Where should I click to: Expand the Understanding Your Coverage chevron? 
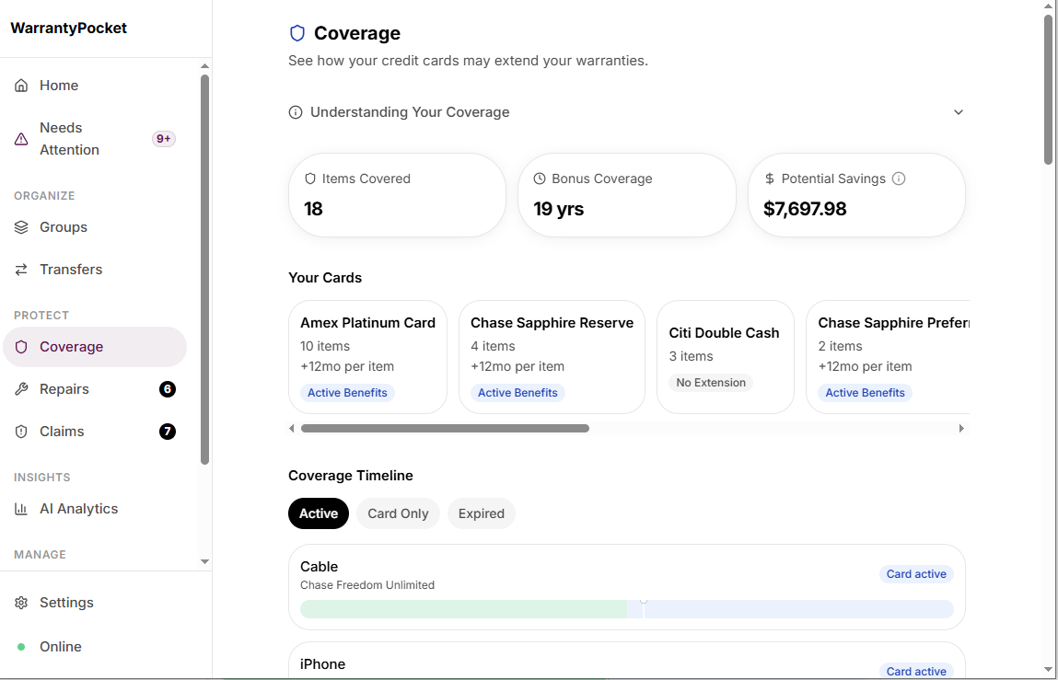(x=959, y=112)
